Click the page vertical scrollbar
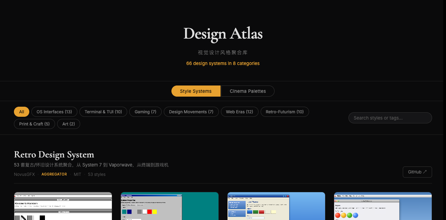446x220 pixels. click(x=445, y=110)
